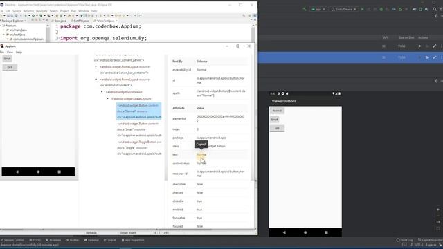443x249 pixels.
Task: Open Eclipse Navigate menu
Action: tap(42, 11)
